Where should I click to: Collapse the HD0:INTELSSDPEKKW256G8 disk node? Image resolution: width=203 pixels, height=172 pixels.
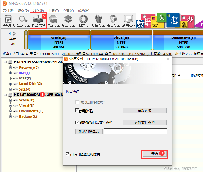5,62
